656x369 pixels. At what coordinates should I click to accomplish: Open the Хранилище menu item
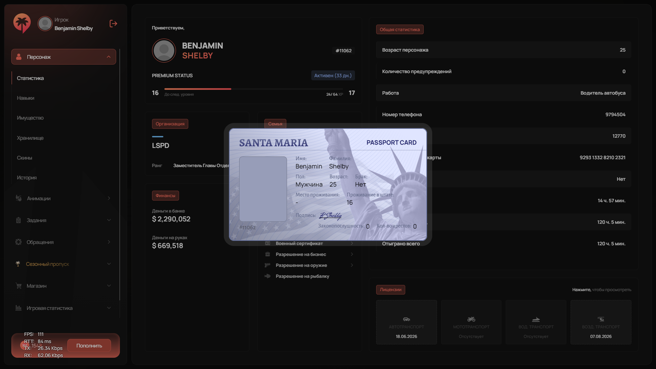(x=30, y=138)
